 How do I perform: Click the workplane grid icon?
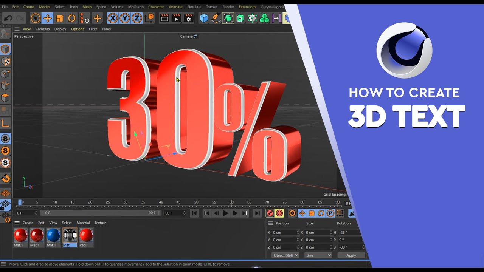pos(5,193)
